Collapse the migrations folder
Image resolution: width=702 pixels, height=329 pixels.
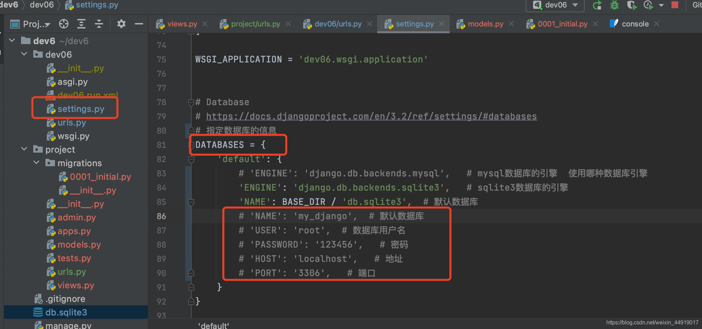click(36, 162)
